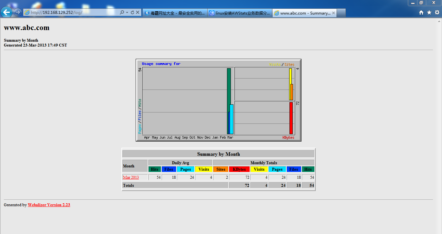Stop loading with the address bar X icon

(138, 12)
